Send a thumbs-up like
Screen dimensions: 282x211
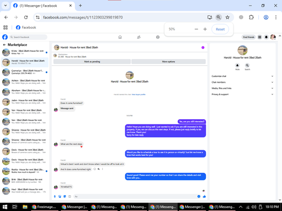(204, 196)
